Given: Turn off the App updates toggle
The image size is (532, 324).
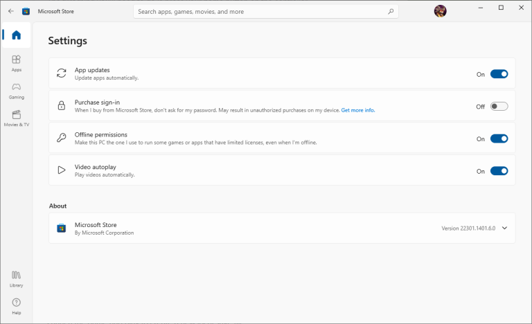Looking at the screenshot, I should click(x=499, y=74).
